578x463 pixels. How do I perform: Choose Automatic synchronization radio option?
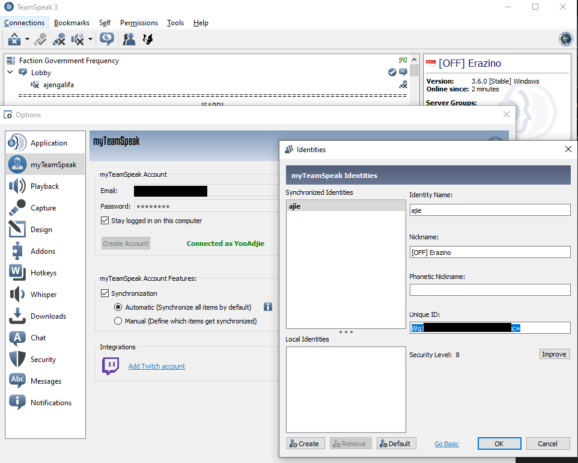(118, 307)
